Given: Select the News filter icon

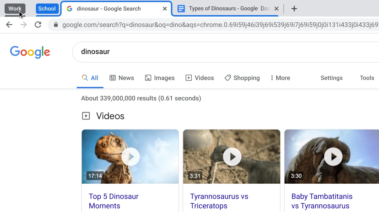Looking at the screenshot, I should coord(113,78).
